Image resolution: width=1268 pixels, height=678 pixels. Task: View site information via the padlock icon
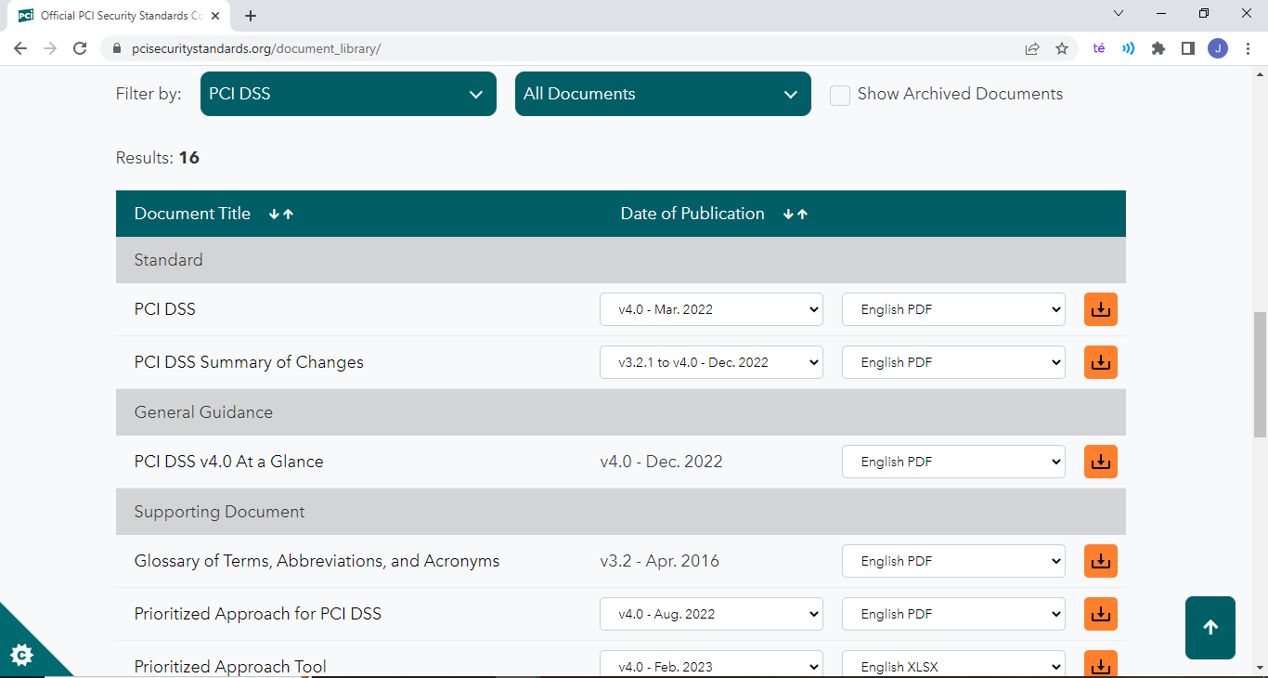point(117,48)
